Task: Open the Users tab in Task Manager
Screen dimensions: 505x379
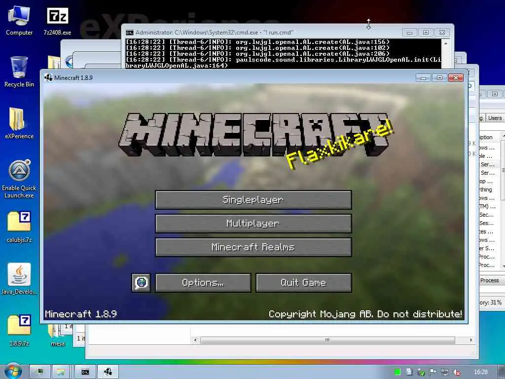Action: click(495, 118)
